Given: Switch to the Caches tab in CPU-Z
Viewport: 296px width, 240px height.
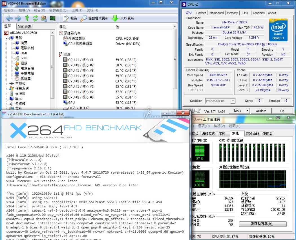Looking at the screenshot, I should [x=201, y=13].
